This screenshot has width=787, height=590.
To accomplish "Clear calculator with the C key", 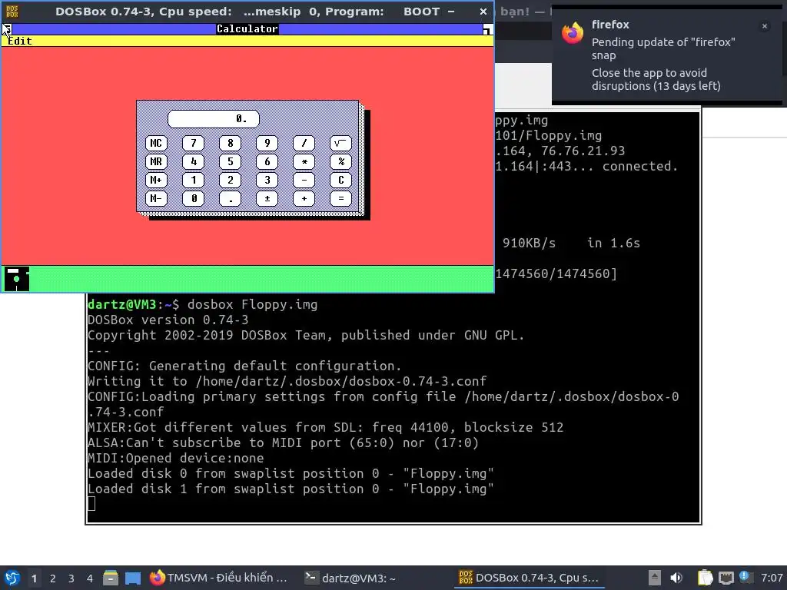I will pos(340,180).
